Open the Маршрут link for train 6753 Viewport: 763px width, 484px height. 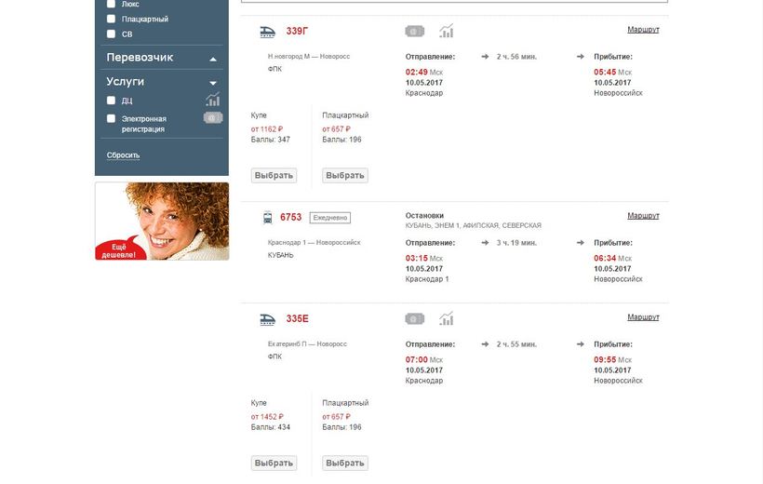[643, 216]
